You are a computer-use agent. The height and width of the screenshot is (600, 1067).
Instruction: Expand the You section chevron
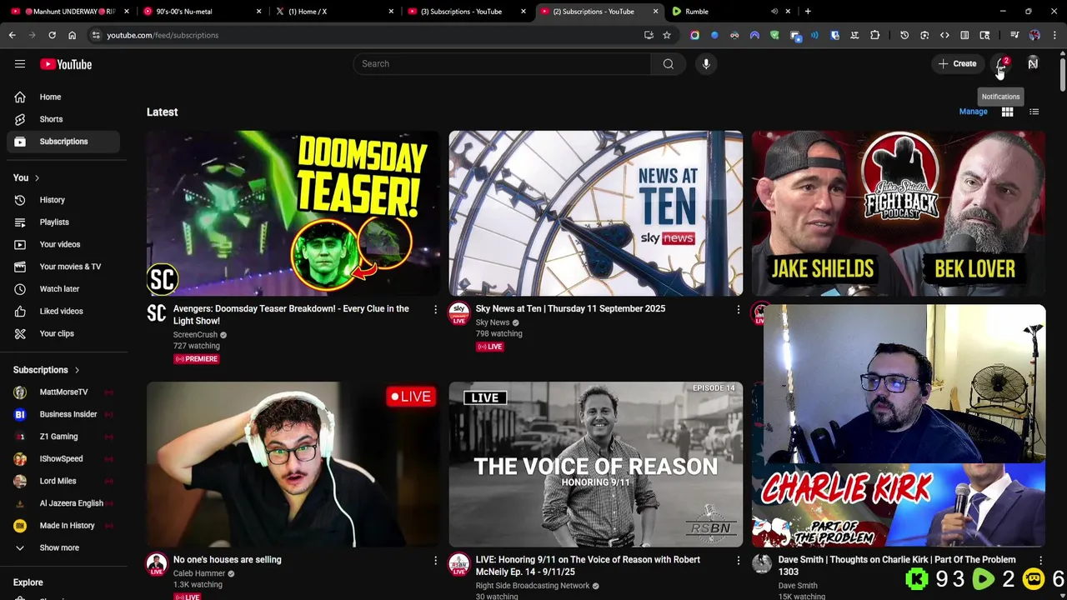(x=37, y=177)
